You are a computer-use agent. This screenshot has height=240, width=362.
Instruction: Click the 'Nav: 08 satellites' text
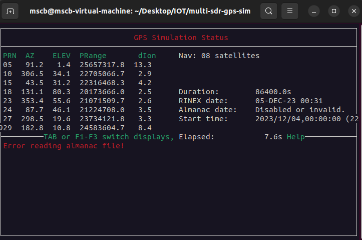point(219,56)
